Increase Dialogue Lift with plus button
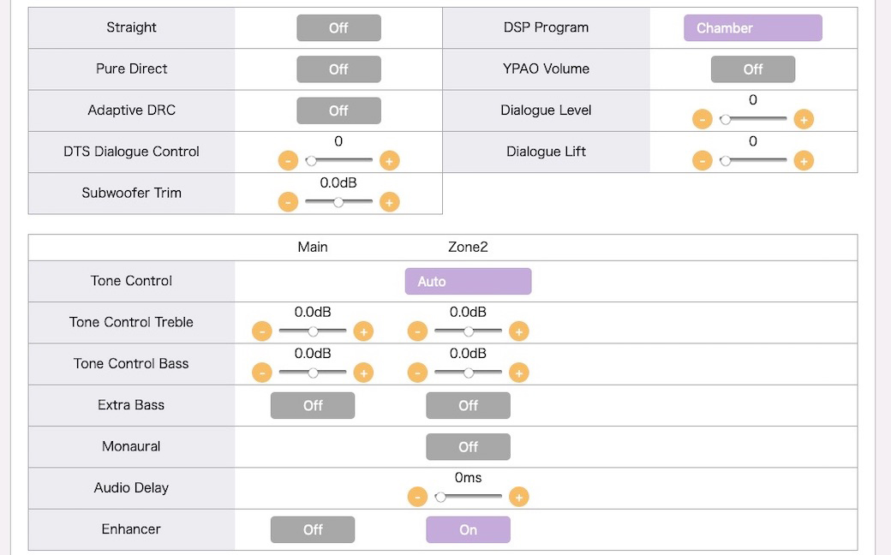Screen dimensions: 891x555 click(x=804, y=161)
